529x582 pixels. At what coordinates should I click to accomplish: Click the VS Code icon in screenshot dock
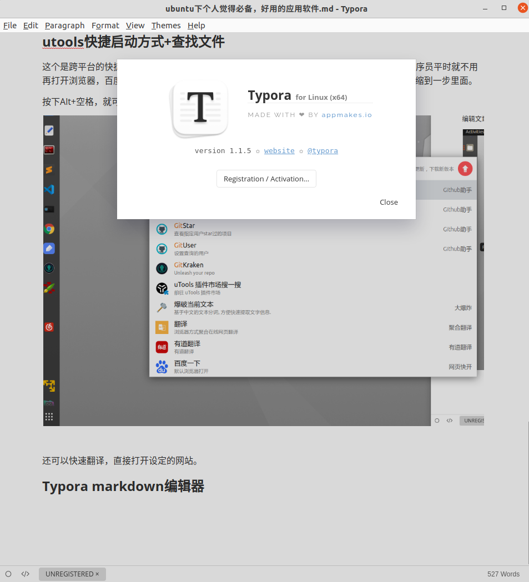tap(49, 189)
